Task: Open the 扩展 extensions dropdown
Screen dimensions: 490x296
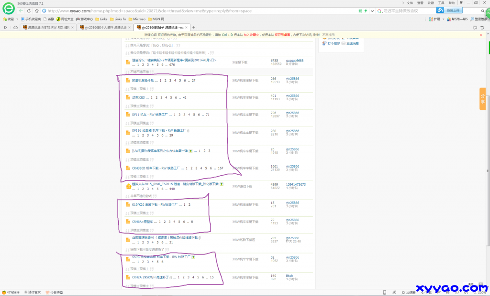Action: pyautogui.click(x=443, y=20)
